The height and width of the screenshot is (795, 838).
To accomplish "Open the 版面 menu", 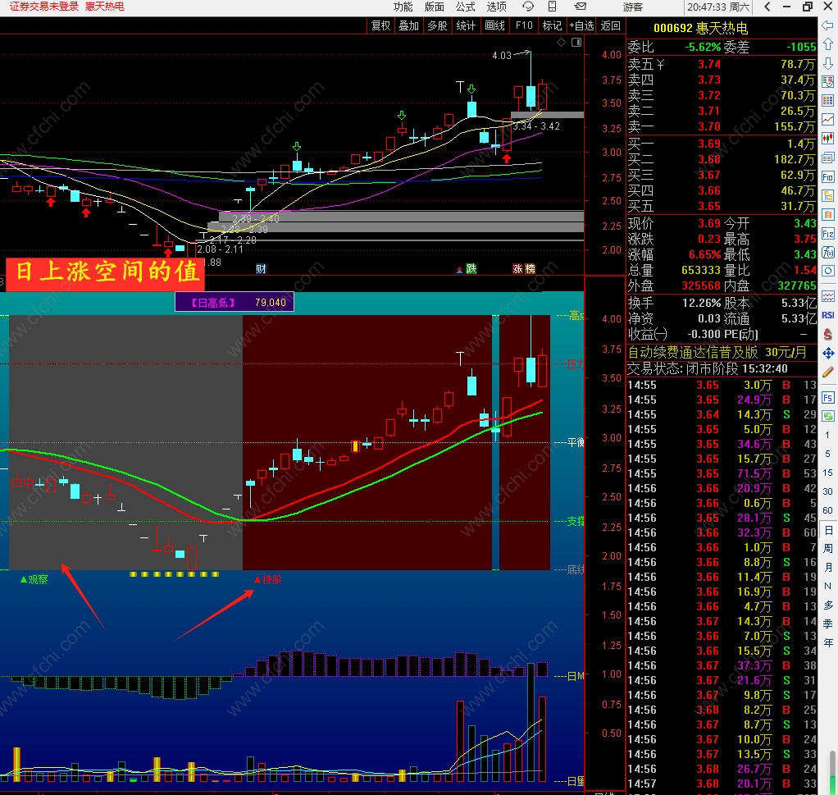I will (x=434, y=7).
